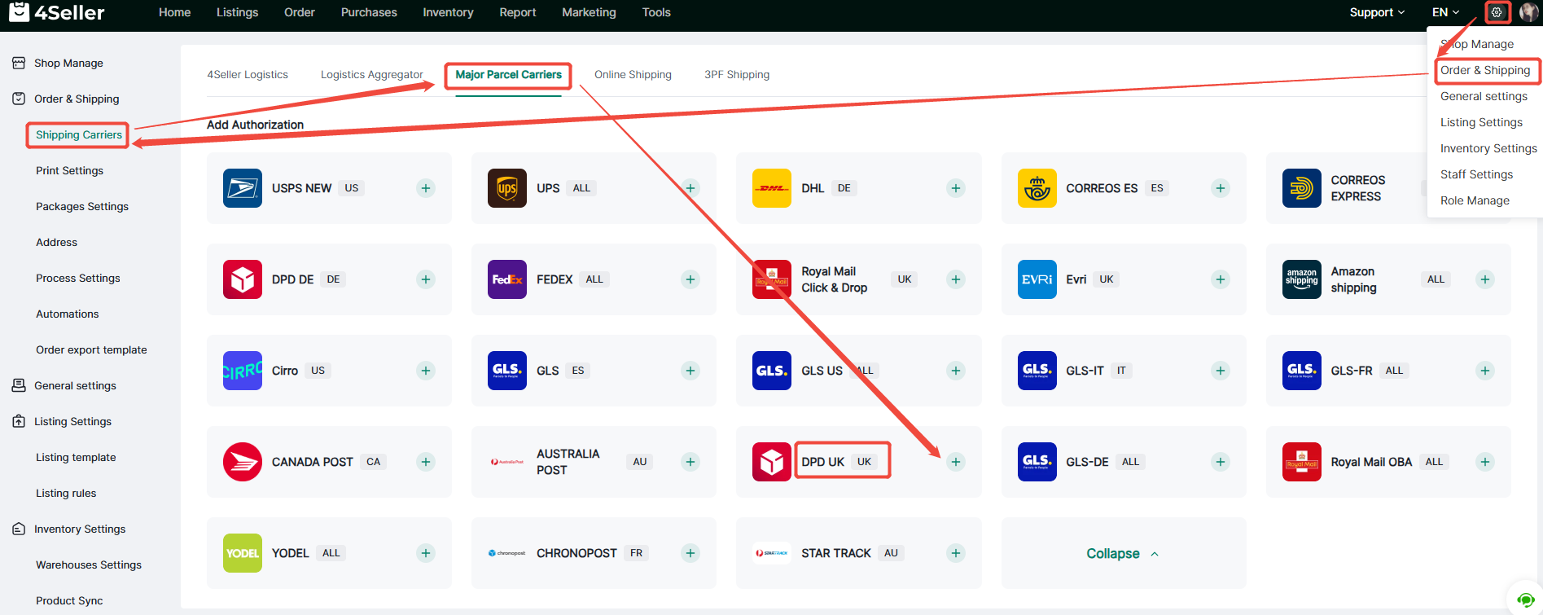Open the Marketing top menu

click(x=589, y=12)
